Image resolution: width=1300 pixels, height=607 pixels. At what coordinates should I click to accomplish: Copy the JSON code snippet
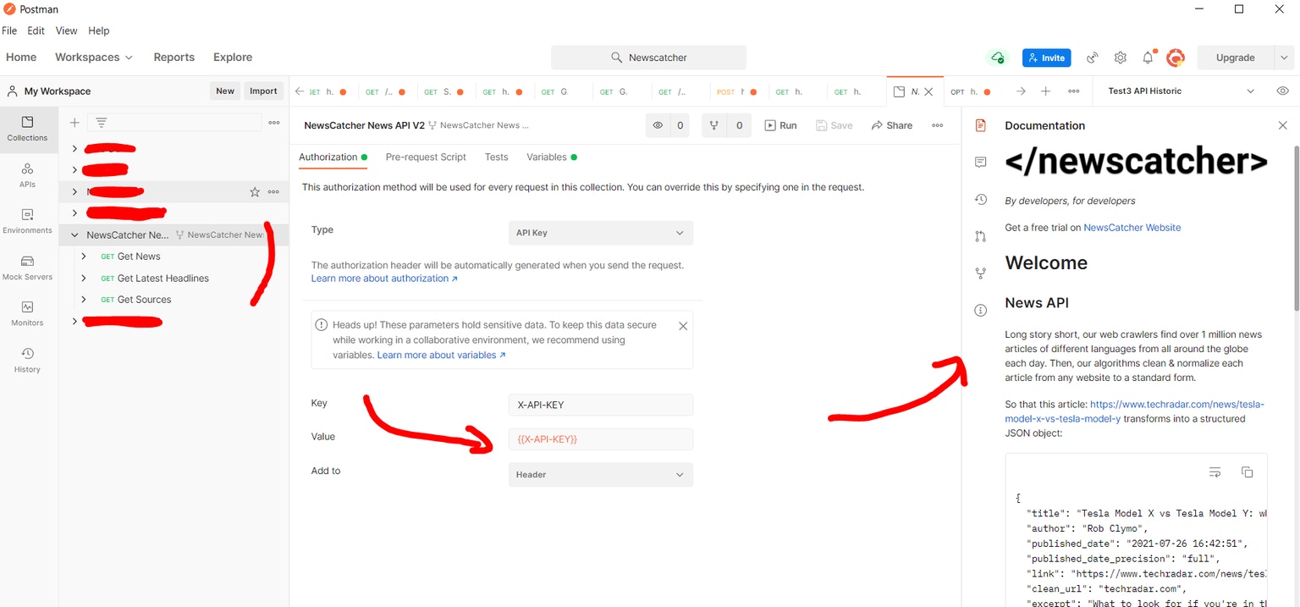click(1247, 472)
